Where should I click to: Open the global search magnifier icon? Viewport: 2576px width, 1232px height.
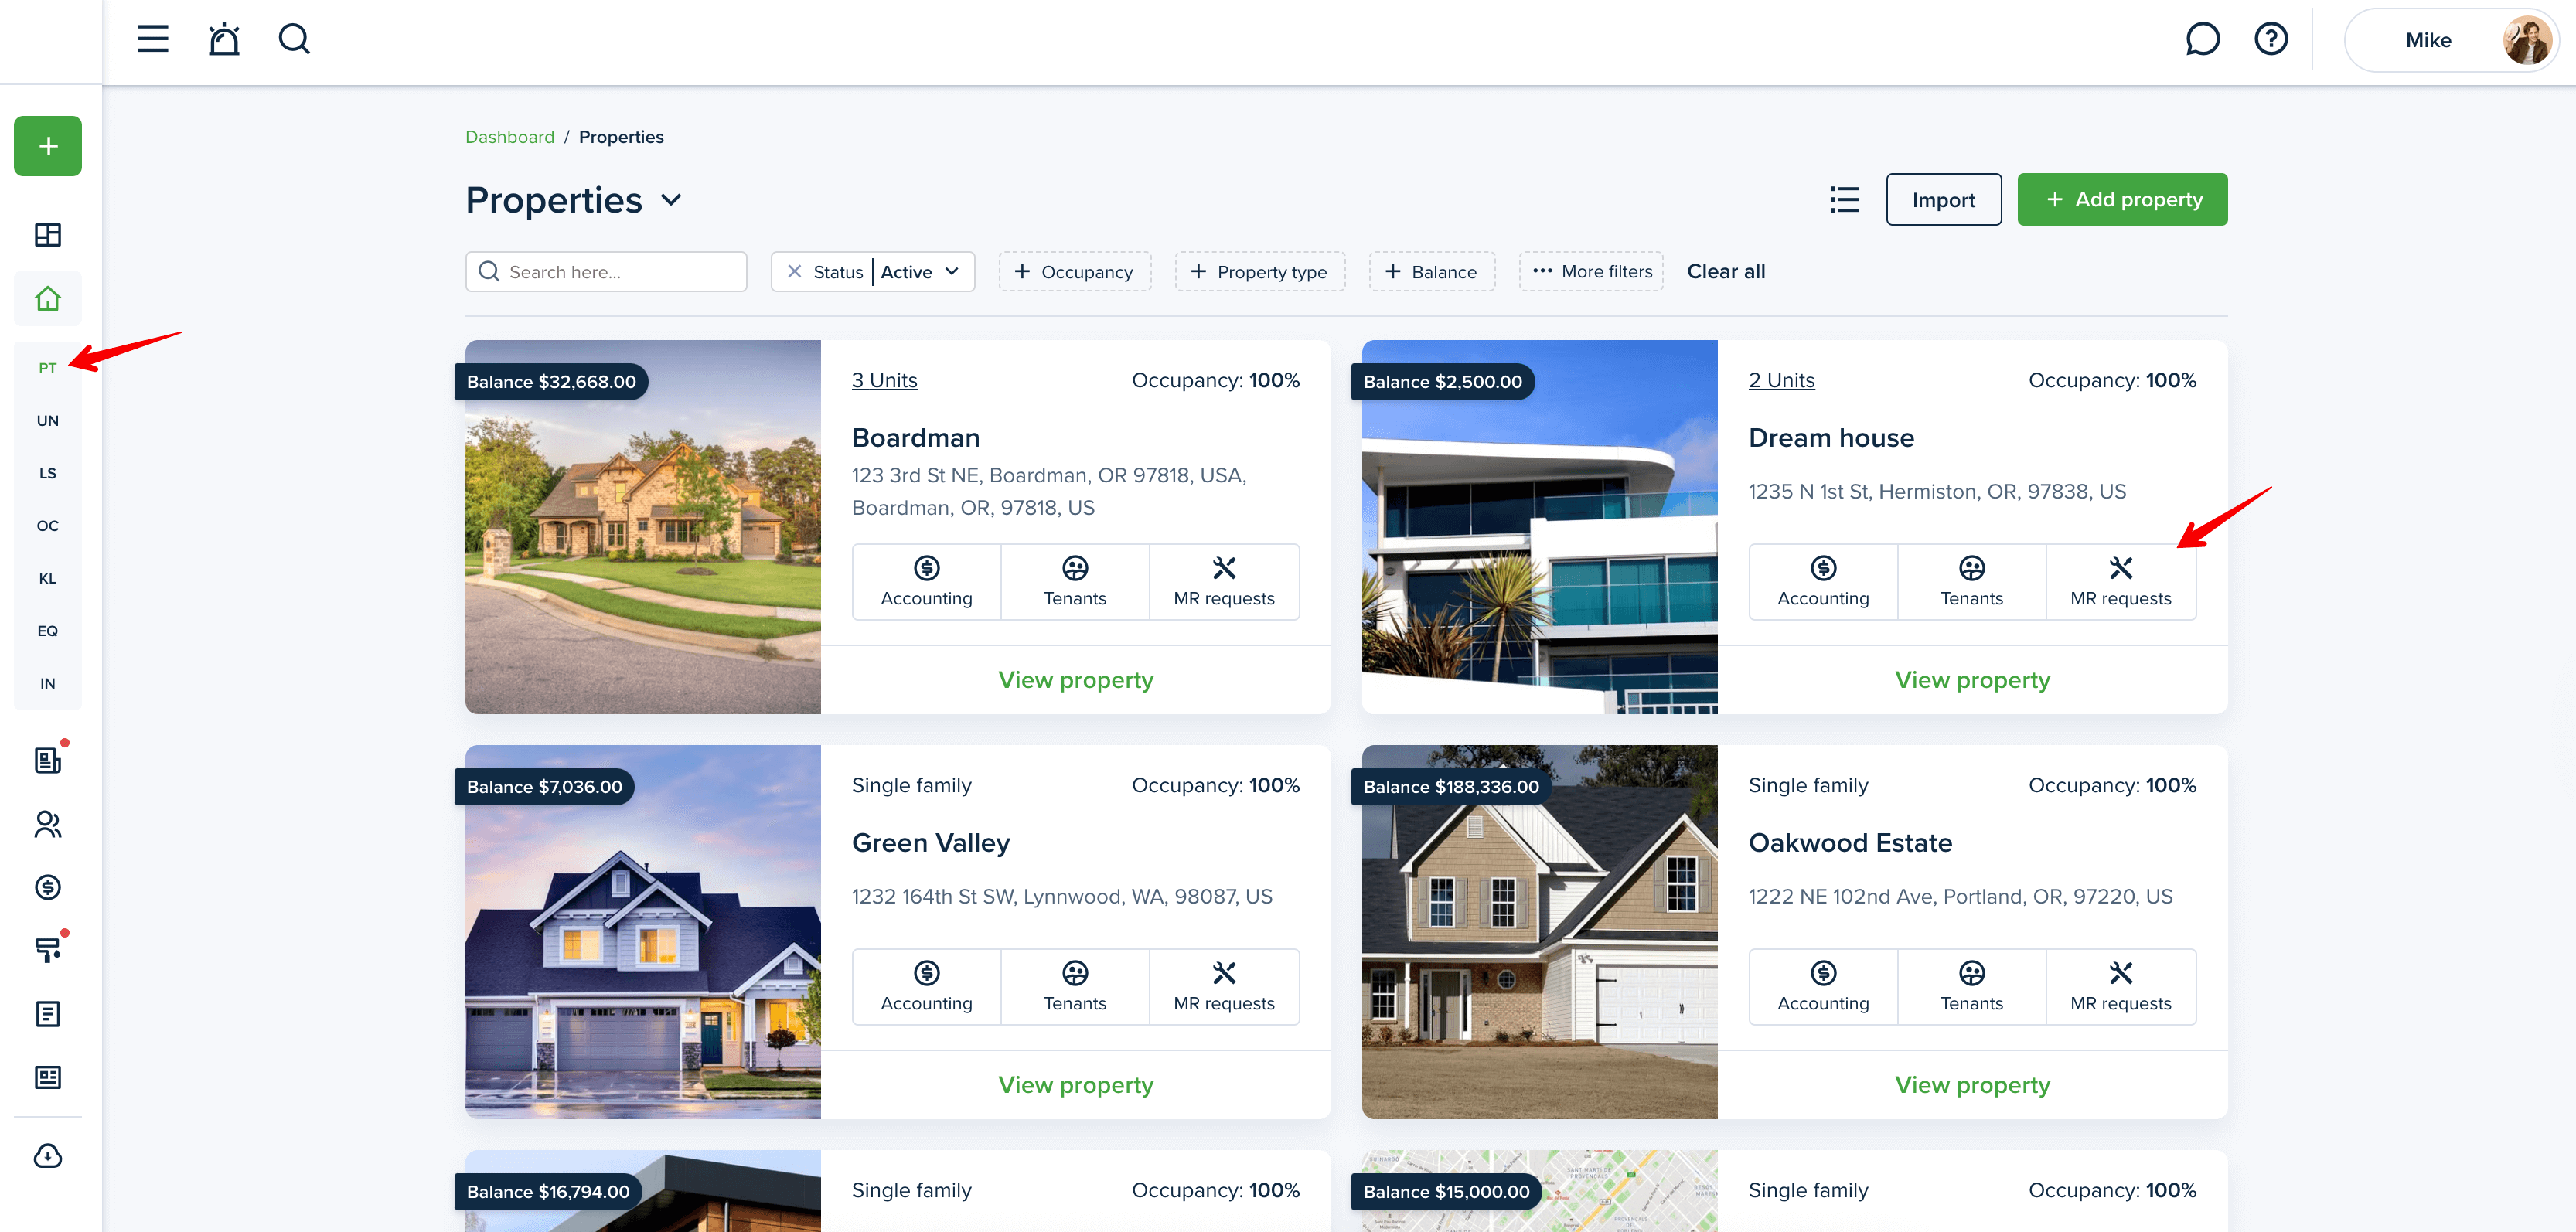(x=294, y=39)
